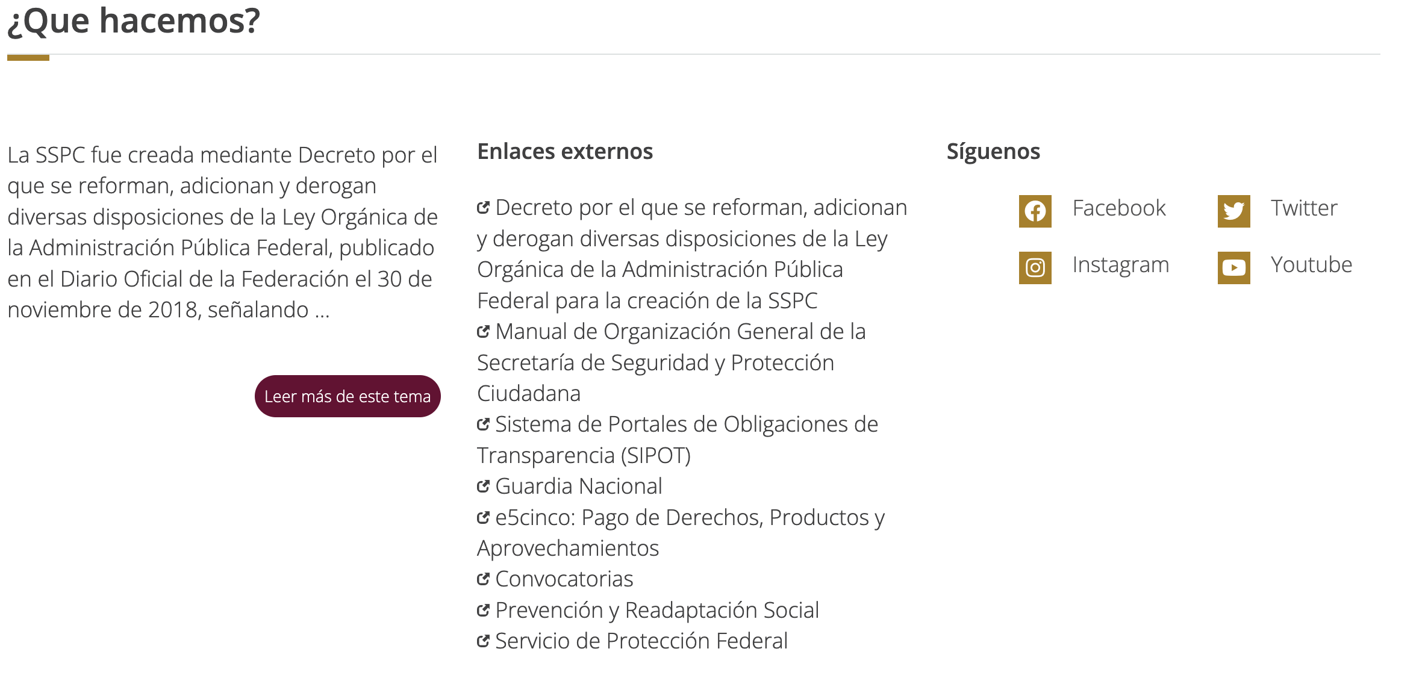Image resolution: width=1425 pixels, height=684 pixels.
Task: Open the Instagram icon
Action: click(1035, 268)
